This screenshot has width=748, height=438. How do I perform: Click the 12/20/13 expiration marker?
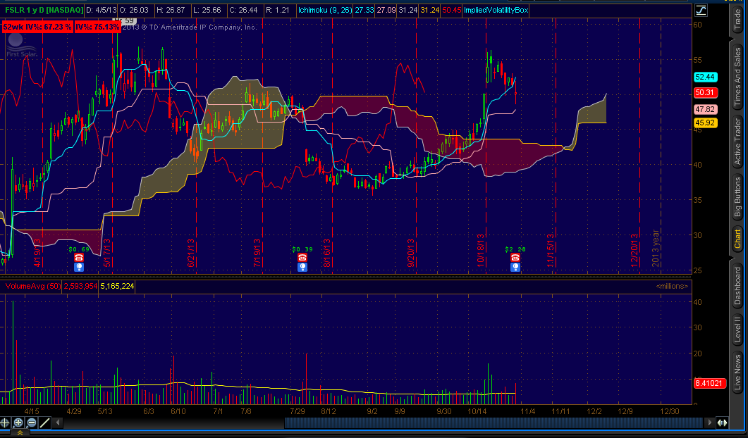(634, 250)
